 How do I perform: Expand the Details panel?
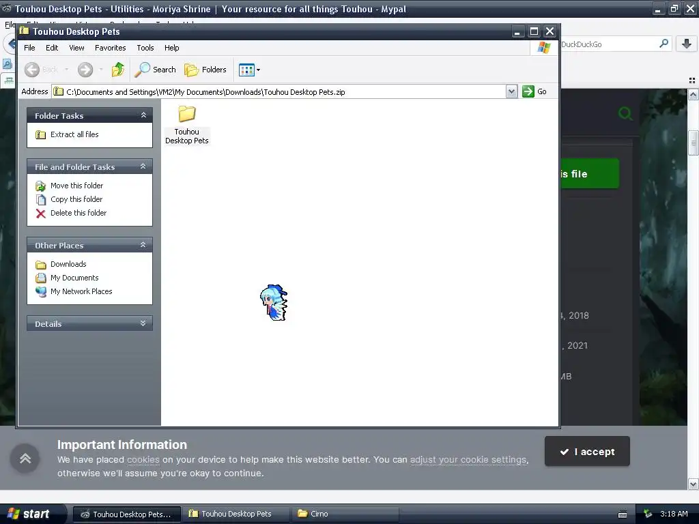pyautogui.click(x=143, y=323)
